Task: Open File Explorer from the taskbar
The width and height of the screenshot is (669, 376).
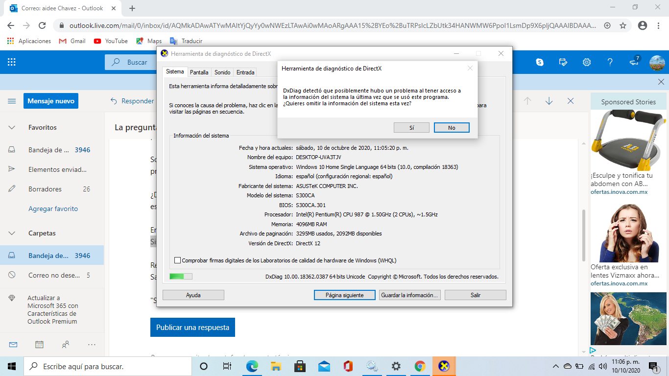Action: [x=276, y=366]
